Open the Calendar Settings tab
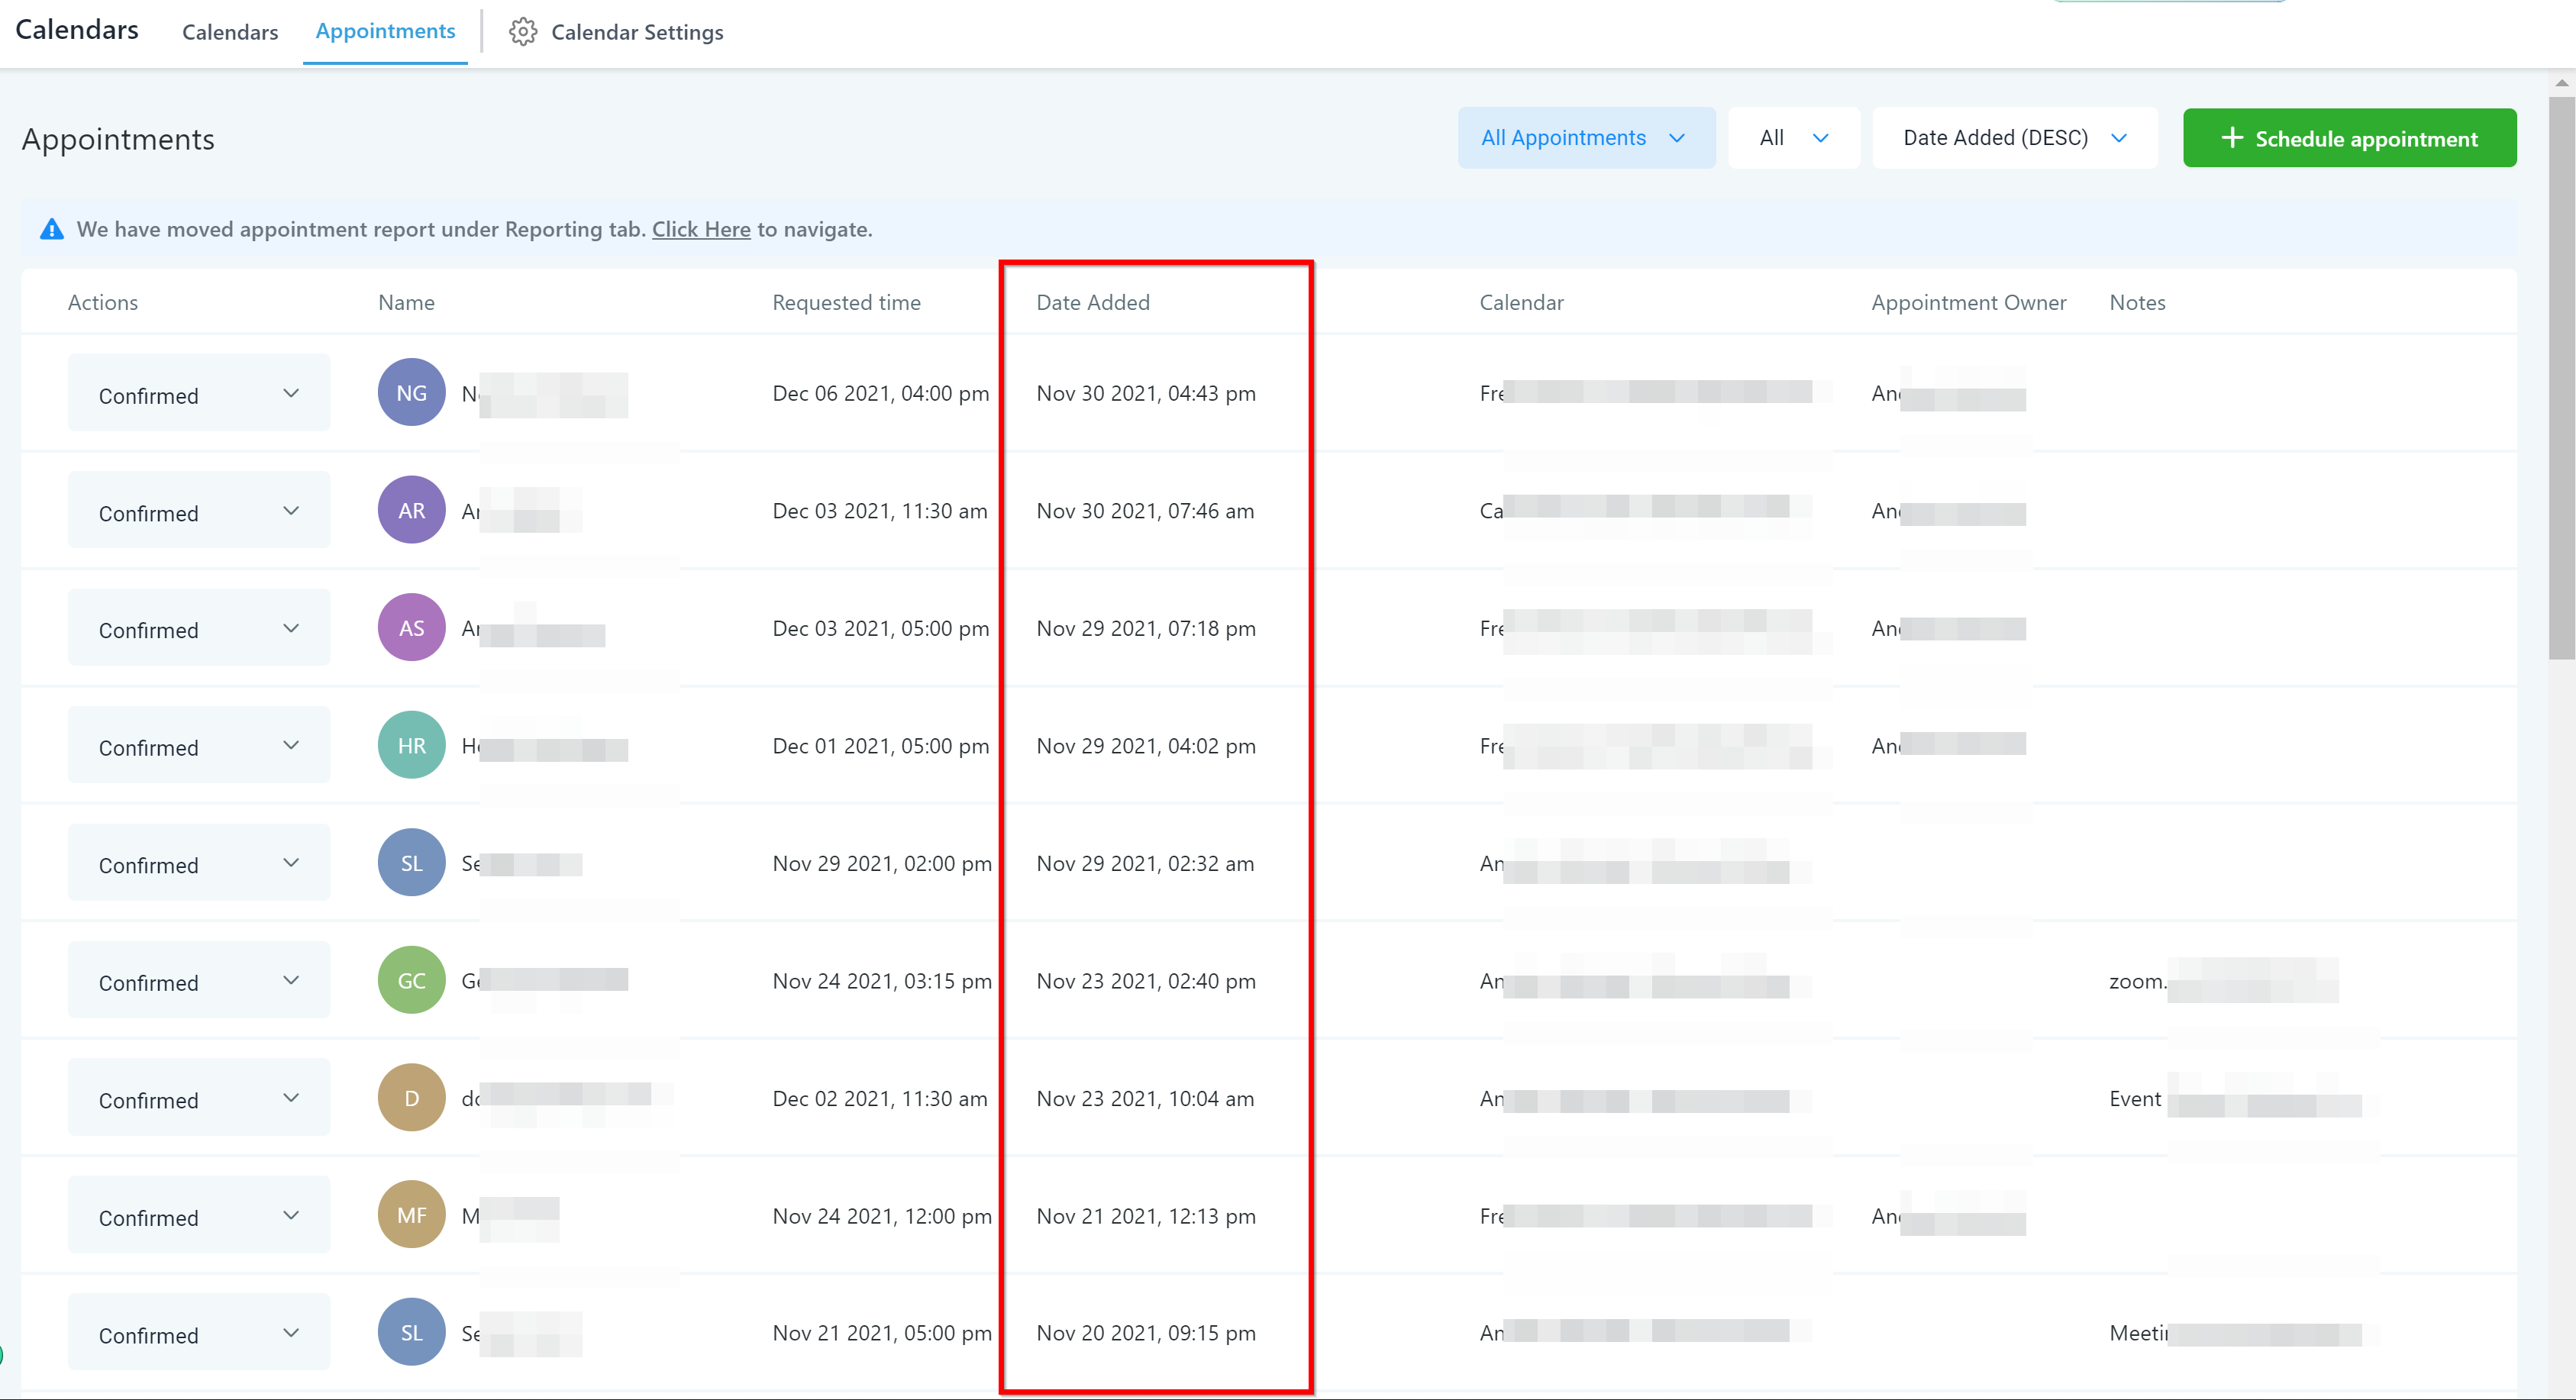The image size is (2576, 1400). tap(636, 32)
